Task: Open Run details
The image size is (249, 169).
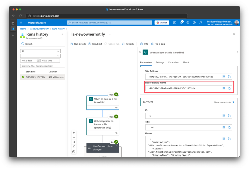Action: 78,44
